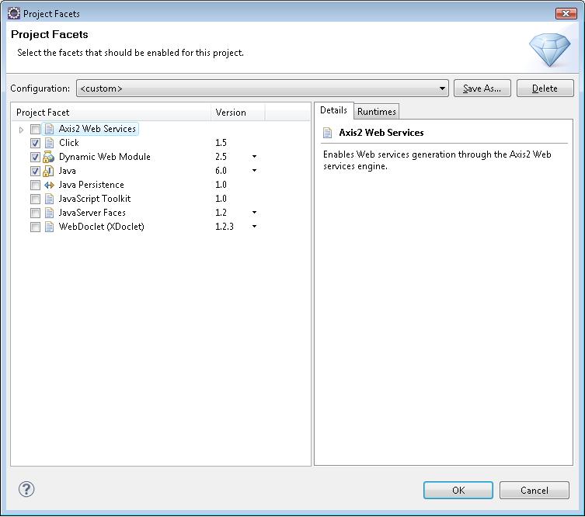Click Dynamic Web Module version 2.5
The image size is (585, 517).
[221, 157]
